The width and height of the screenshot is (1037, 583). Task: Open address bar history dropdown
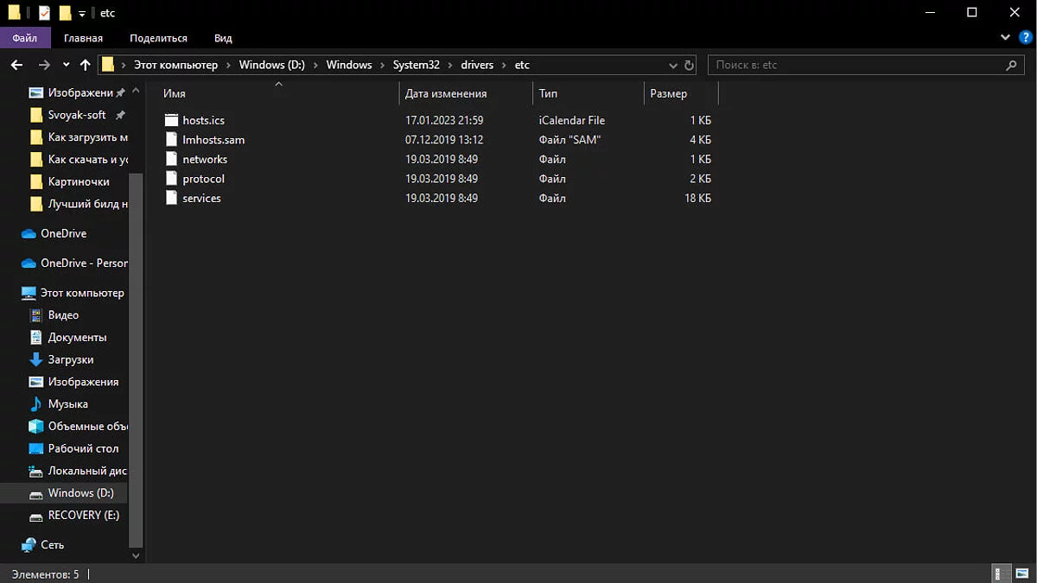(x=673, y=66)
